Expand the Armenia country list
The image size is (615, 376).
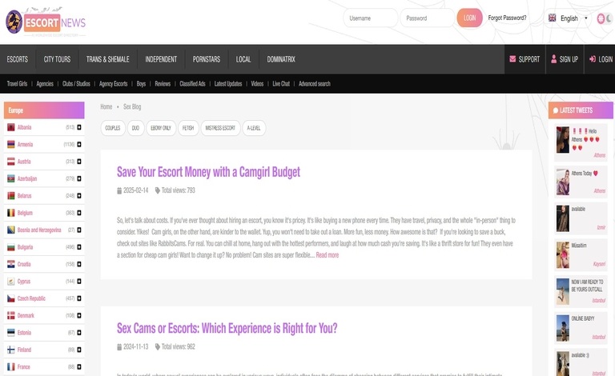[x=79, y=145]
